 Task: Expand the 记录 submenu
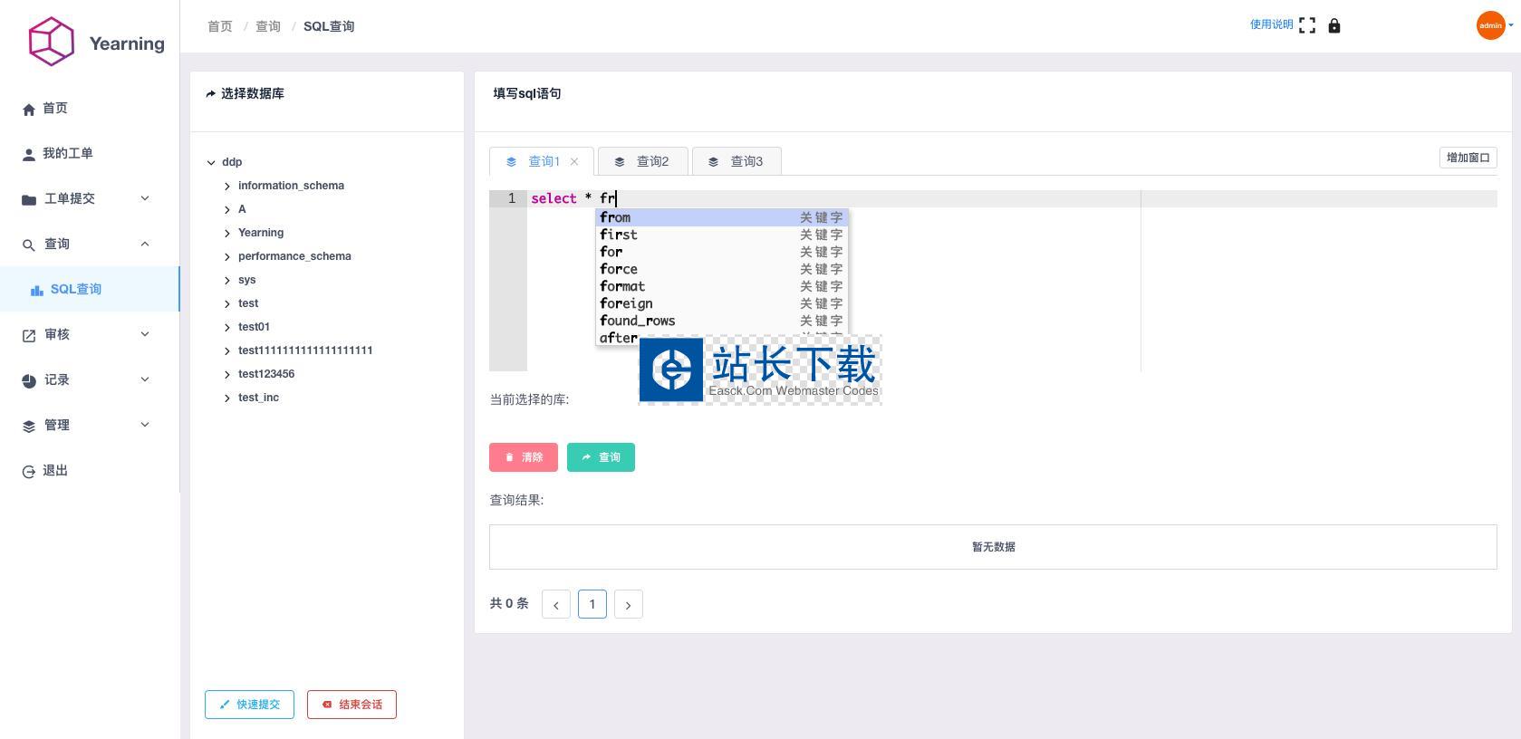pyautogui.click(x=145, y=379)
